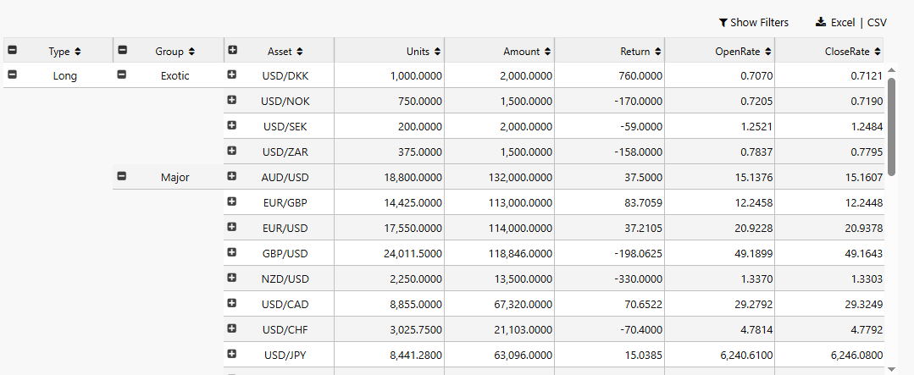Collapse all groups in Group header

pyautogui.click(x=122, y=50)
